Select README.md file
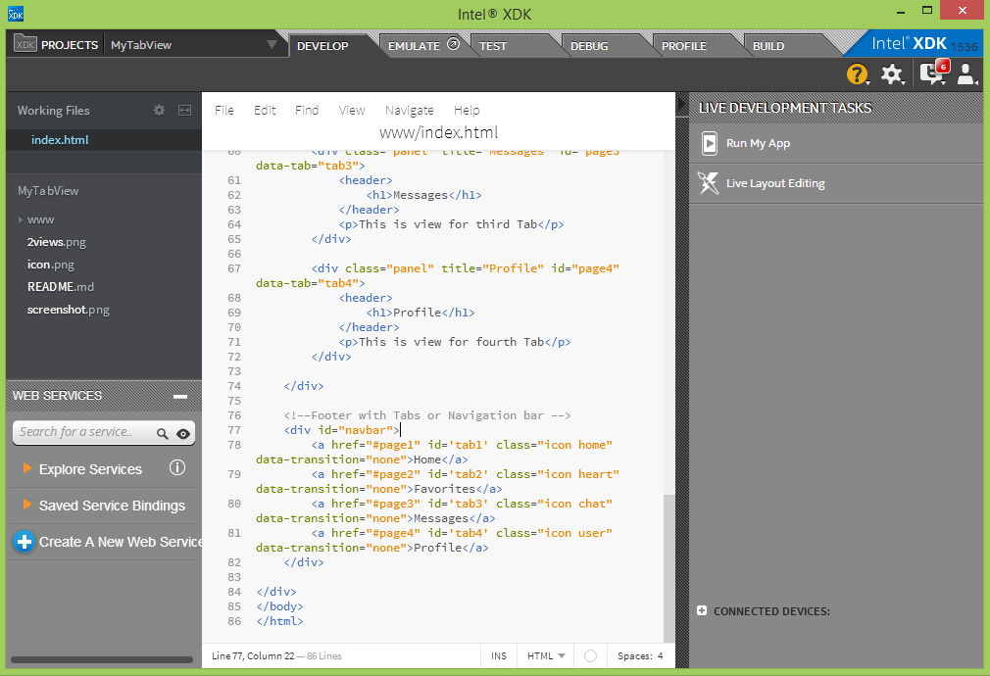 [61, 286]
